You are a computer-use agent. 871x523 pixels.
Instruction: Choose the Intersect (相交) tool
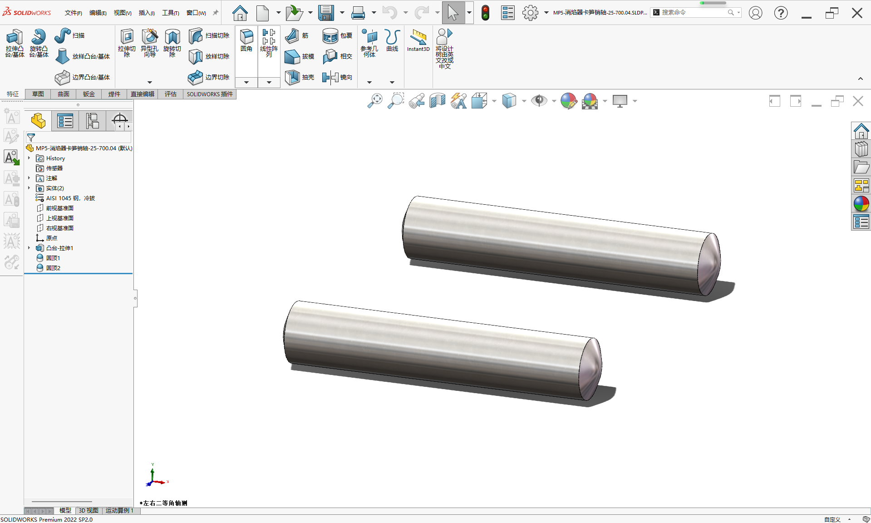(337, 56)
